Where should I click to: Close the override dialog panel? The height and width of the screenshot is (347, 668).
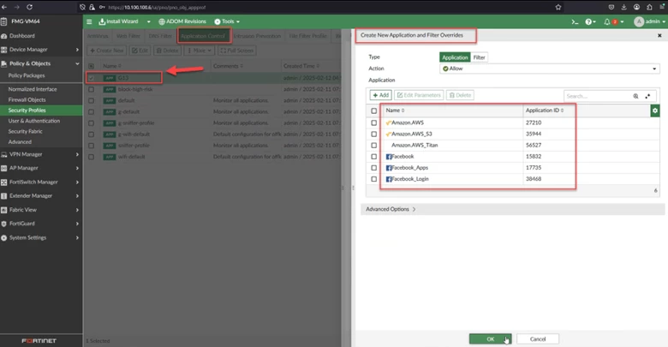(x=659, y=36)
